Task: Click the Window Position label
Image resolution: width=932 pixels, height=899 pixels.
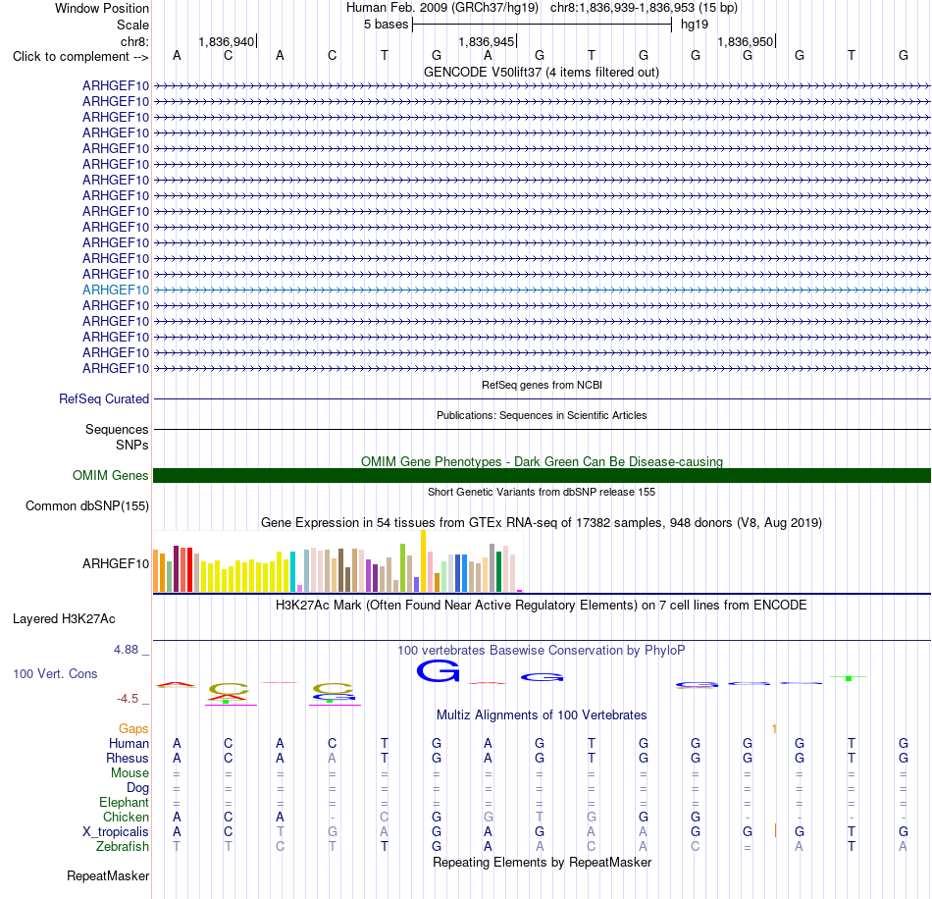Action: tap(102, 8)
